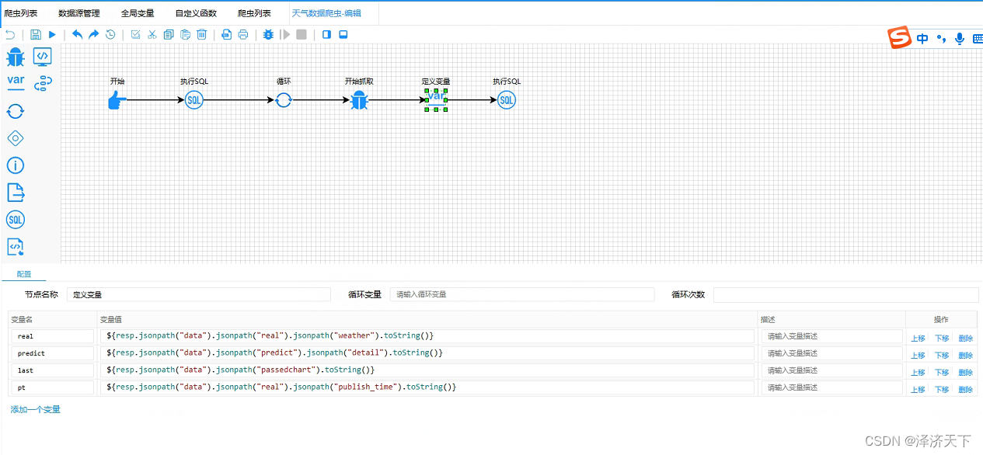Click the description field of pt row

tap(831, 387)
